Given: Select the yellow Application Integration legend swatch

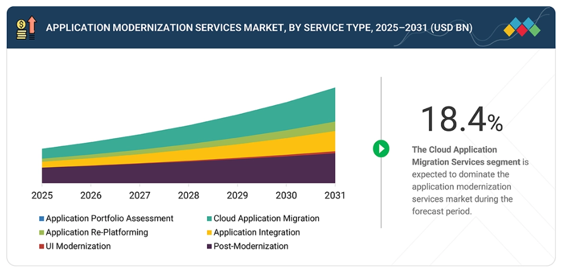Looking at the screenshot, I should (x=209, y=233).
